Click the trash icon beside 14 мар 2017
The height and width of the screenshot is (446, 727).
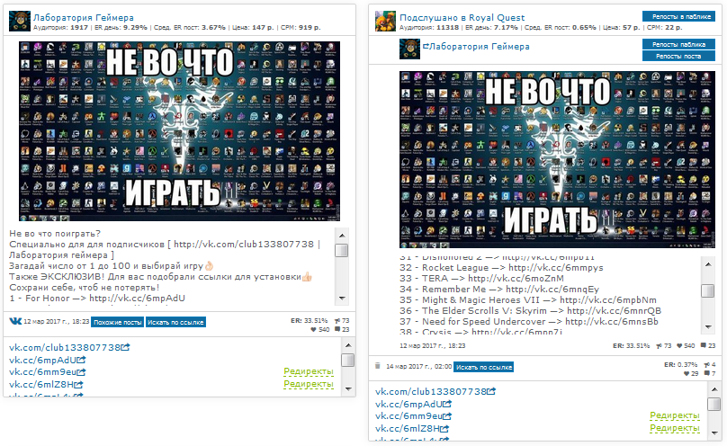pyautogui.click(x=377, y=366)
